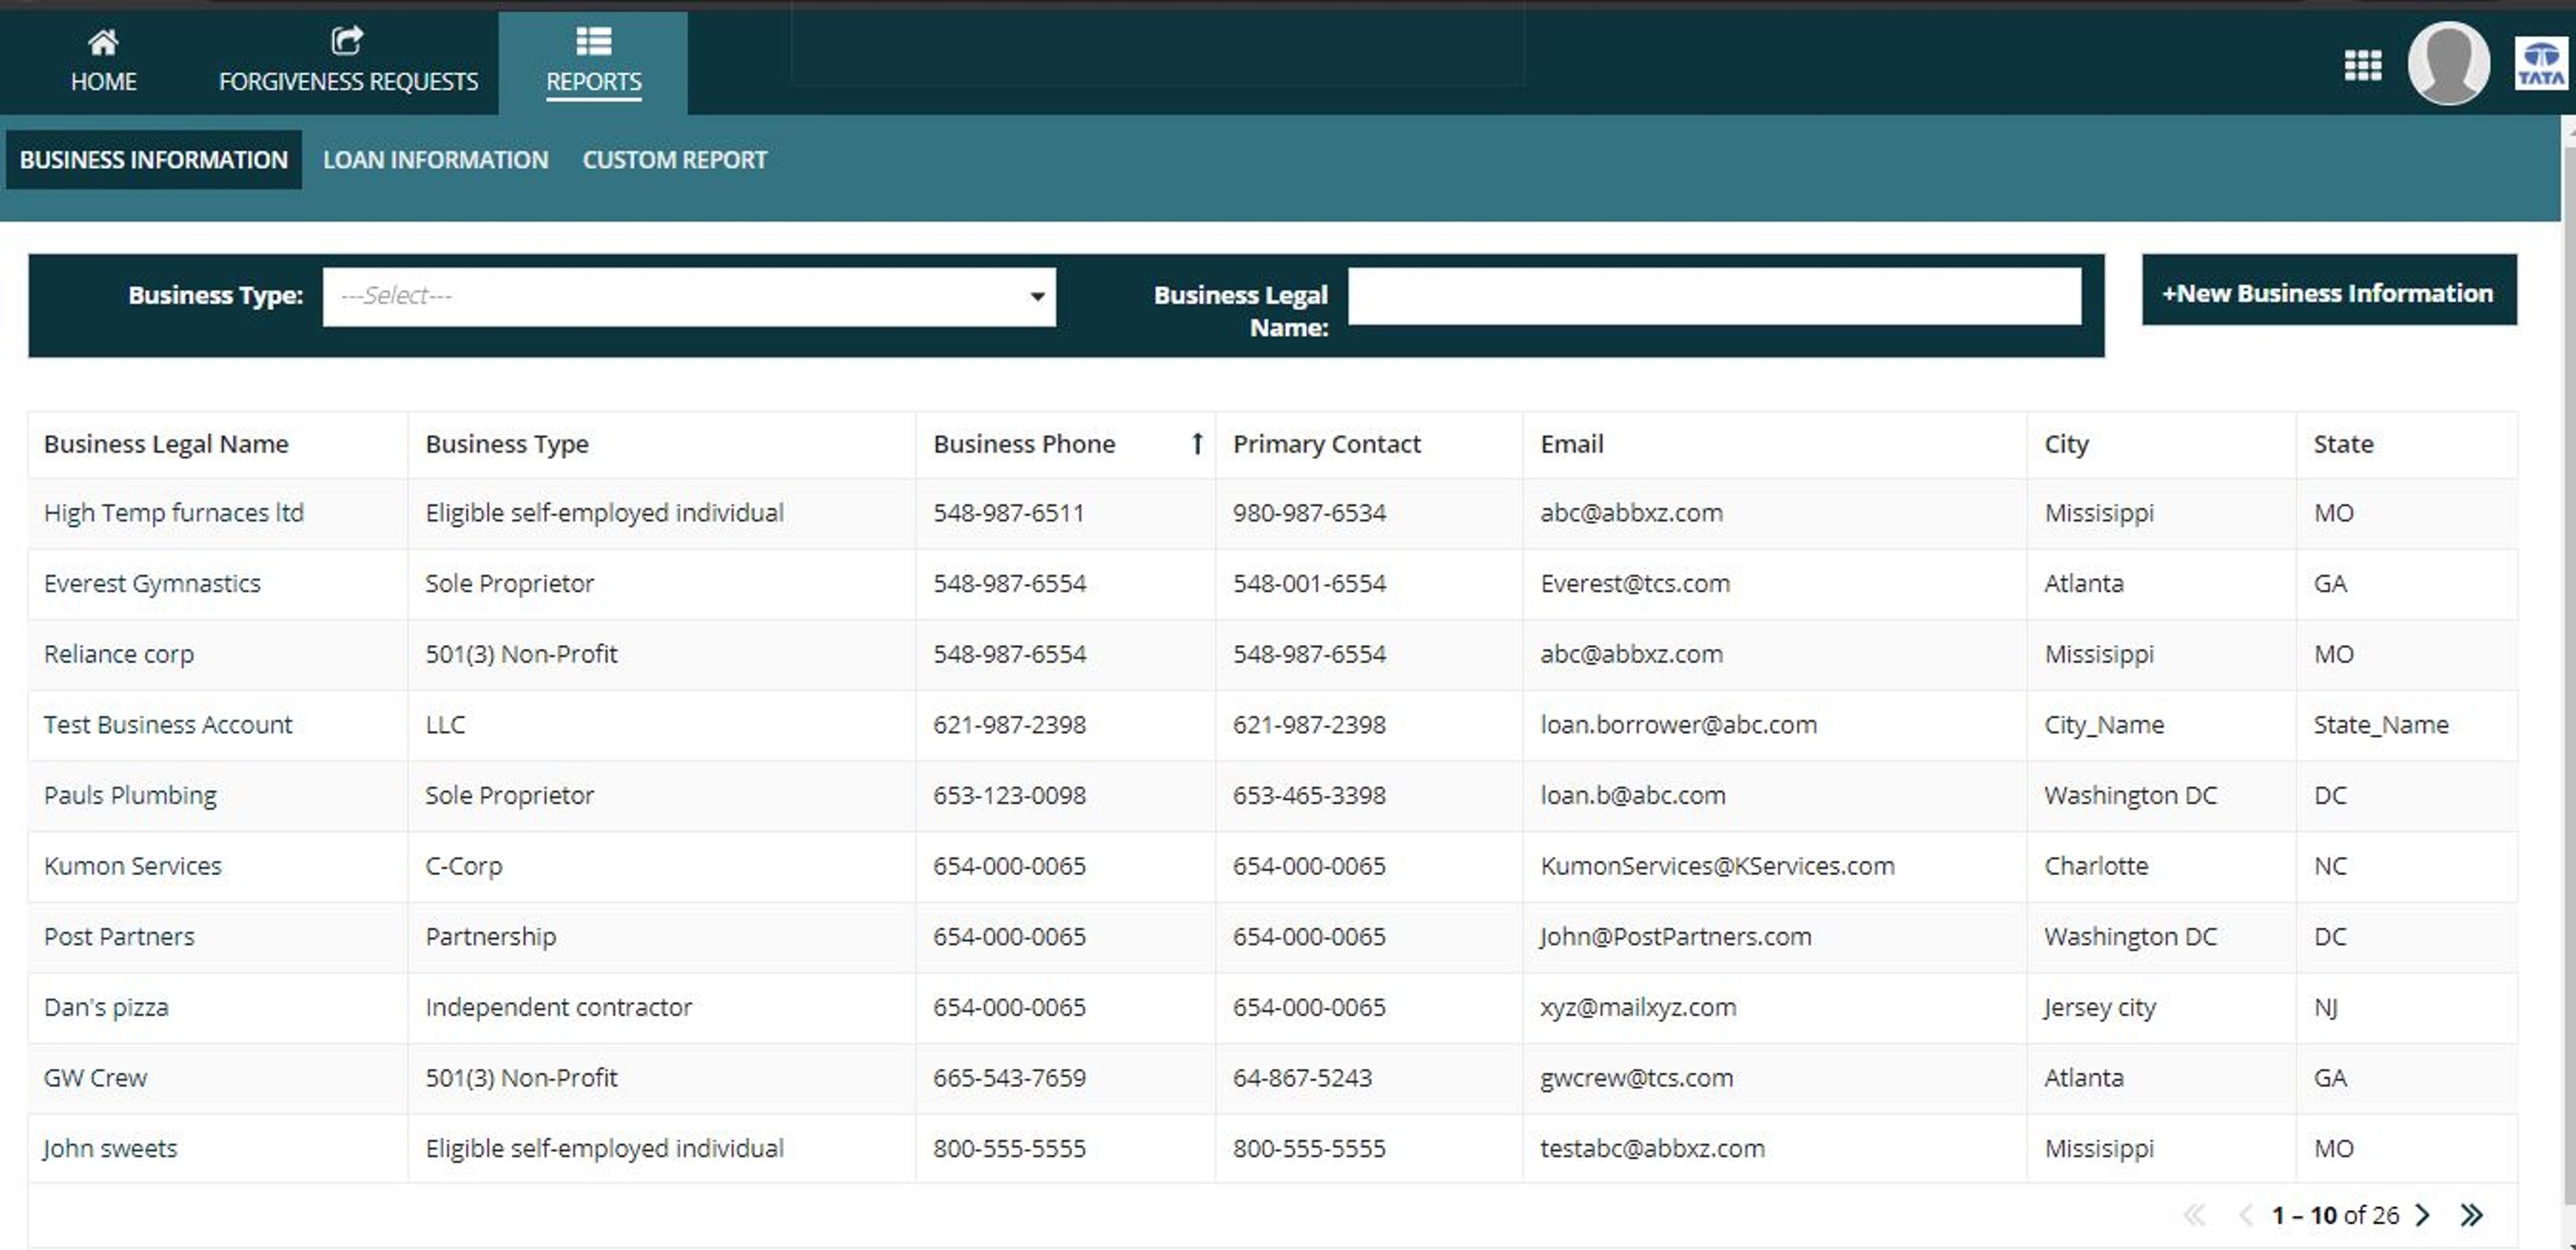Click the user profile avatar
The image size is (2576, 1250).
coord(2448,63)
